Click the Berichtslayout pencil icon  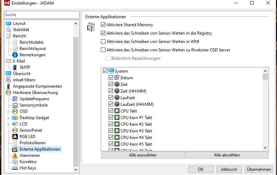click(x=15, y=49)
